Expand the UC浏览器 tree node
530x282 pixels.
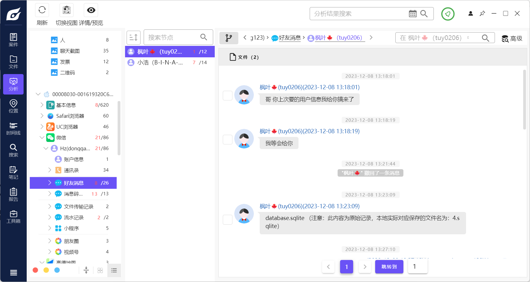[42, 127]
